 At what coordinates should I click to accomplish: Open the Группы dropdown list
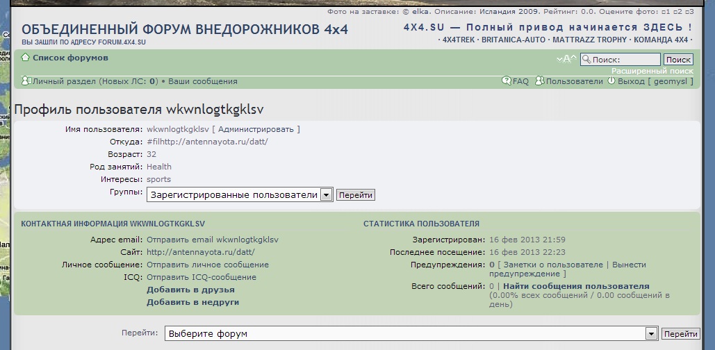tap(326, 195)
